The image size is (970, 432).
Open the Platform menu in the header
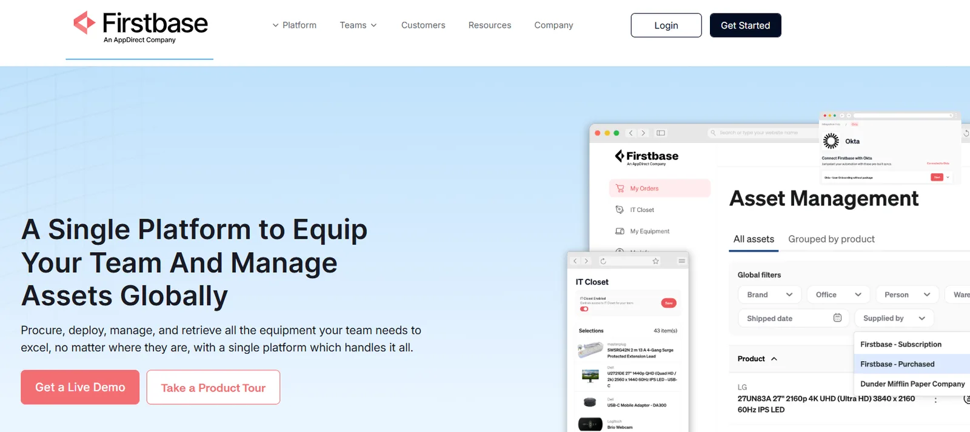pos(295,25)
